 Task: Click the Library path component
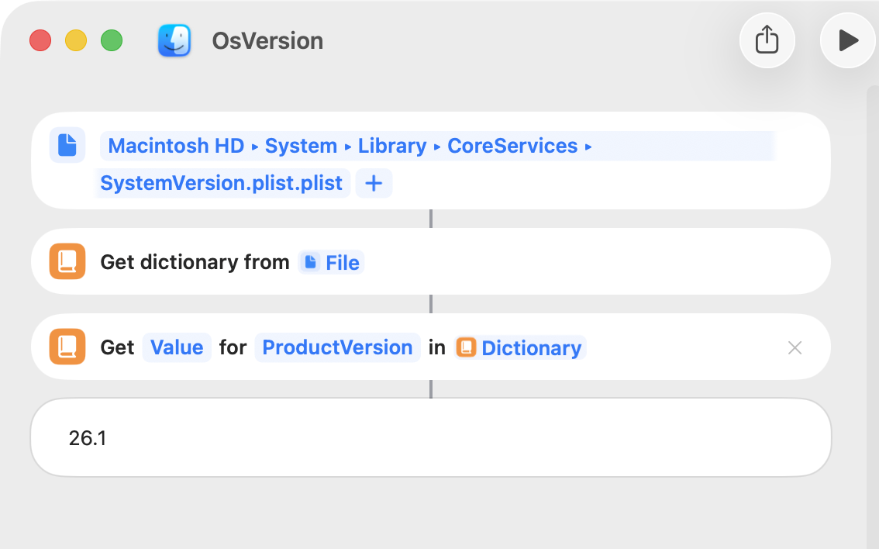[x=392, y=146]
